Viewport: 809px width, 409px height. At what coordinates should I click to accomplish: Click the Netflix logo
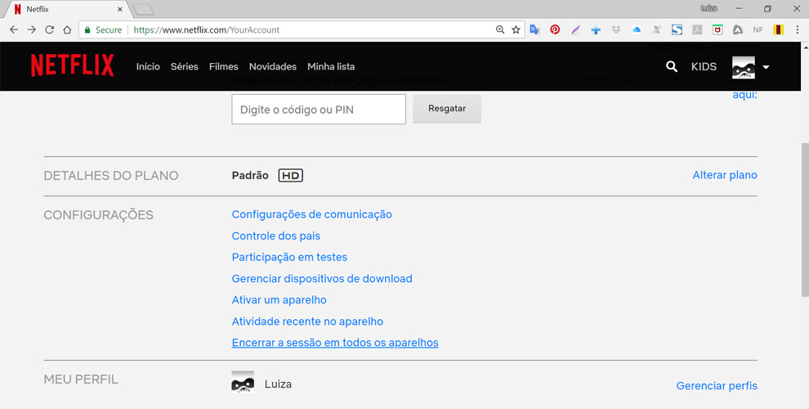coord(72,65)
